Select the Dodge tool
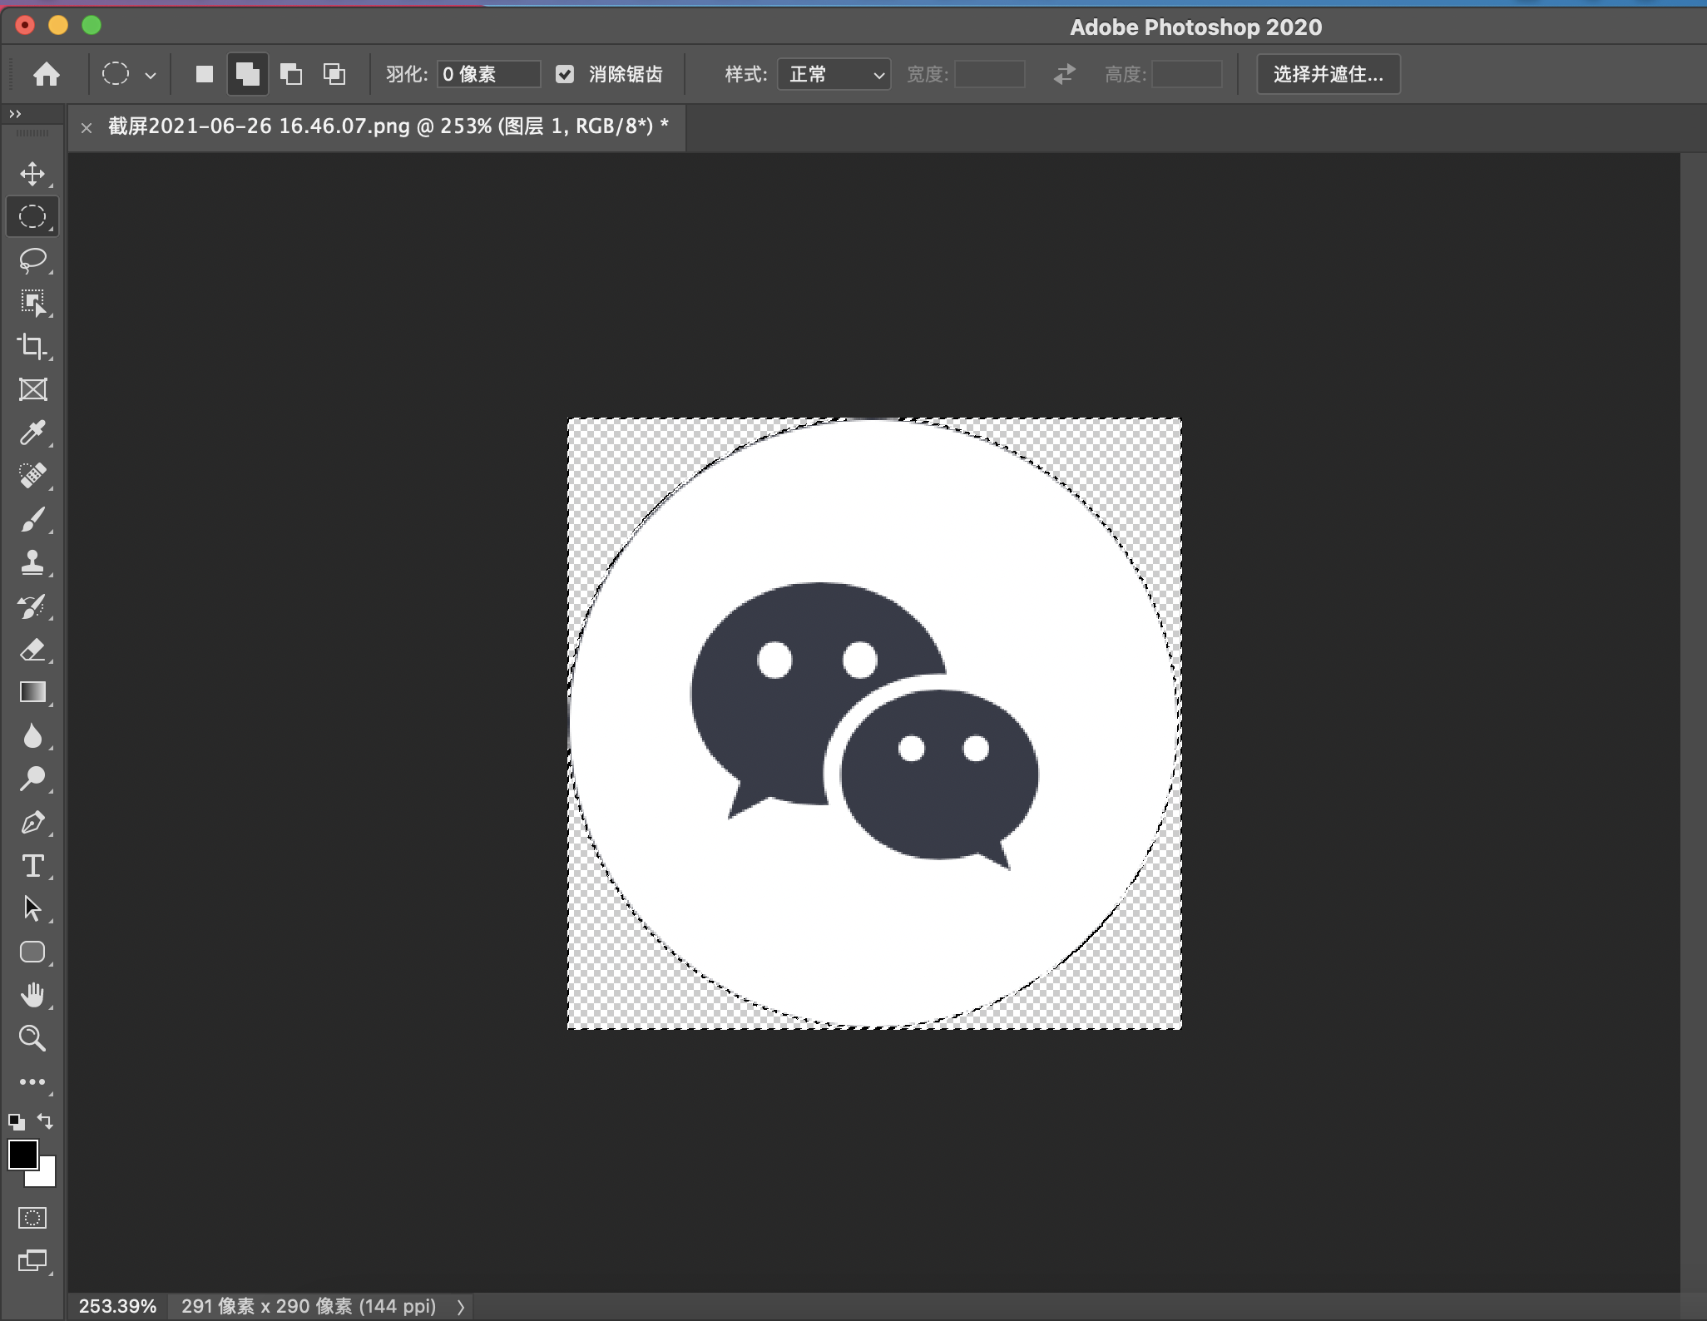 pos(32,779)
